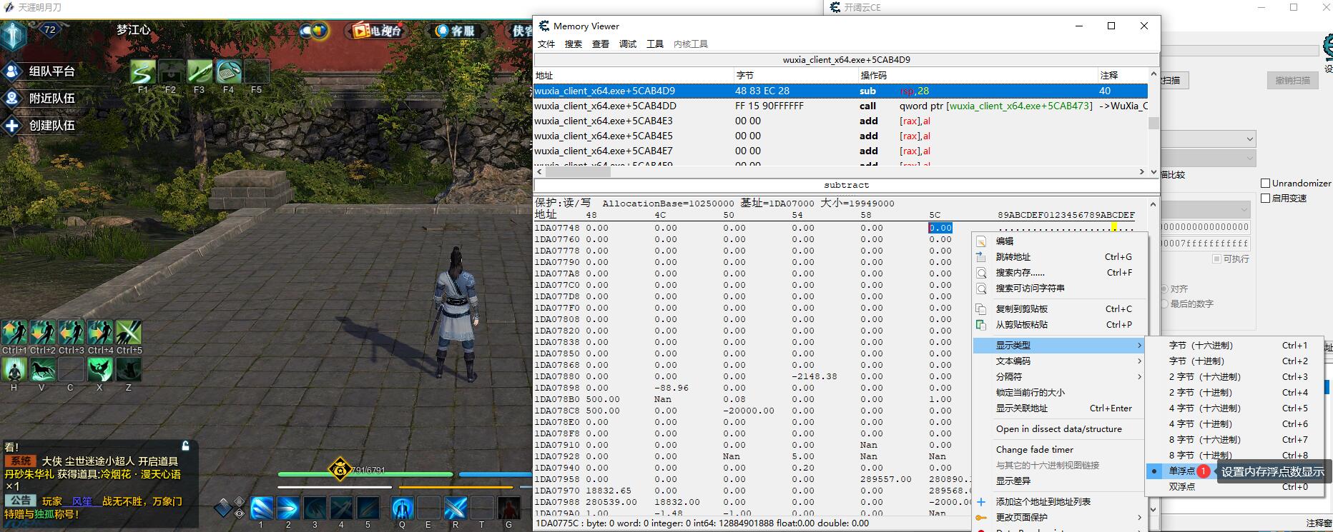
Task: Click the X crane flight skill icon
Action: [x=99, y=370]
